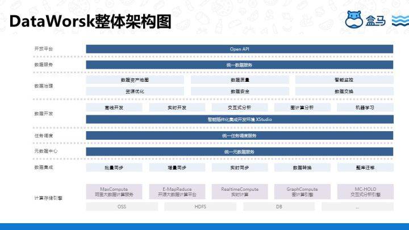Click the 批量同步 box
The height and width of the screenshot is (230, 409).
tap(114, 168)
